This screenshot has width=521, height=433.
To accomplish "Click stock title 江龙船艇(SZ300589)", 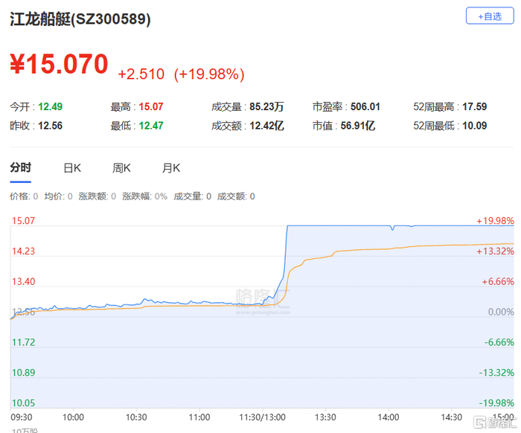I will [x=80, y=19].
